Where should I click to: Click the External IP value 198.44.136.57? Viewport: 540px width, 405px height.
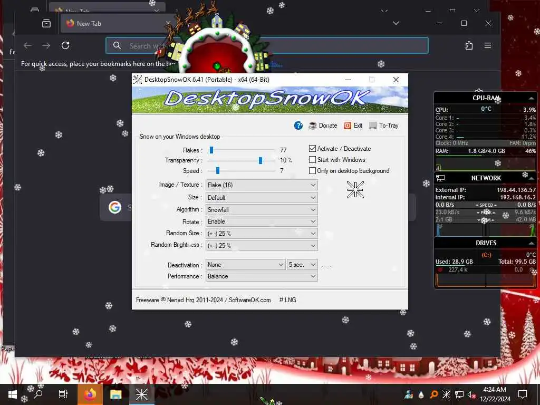[x=516, y=190]
